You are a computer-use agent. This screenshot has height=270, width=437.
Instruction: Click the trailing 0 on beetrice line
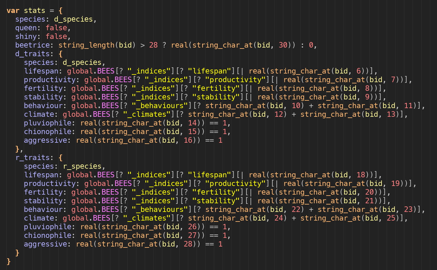[311, 45]
